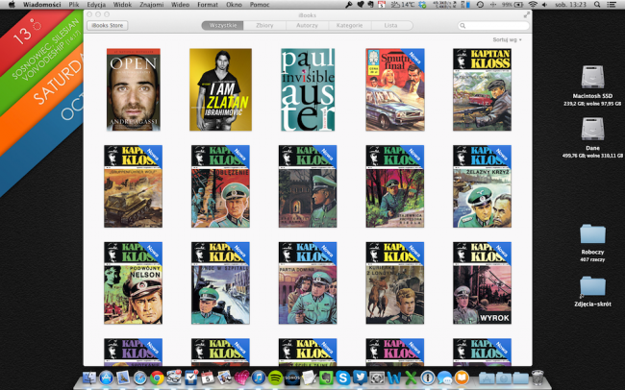Open 1Password from the Dock
Screen dimensions: 625x390
pos(427,377)
